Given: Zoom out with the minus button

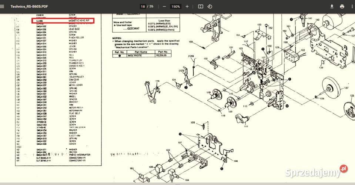Looking at the screenshot, I should [x=164, y=7].
